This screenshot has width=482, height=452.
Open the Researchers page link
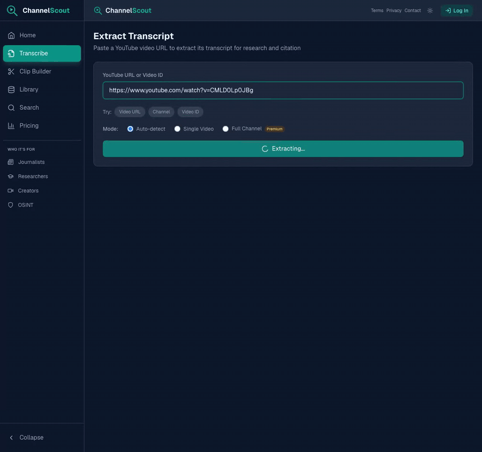42,177
